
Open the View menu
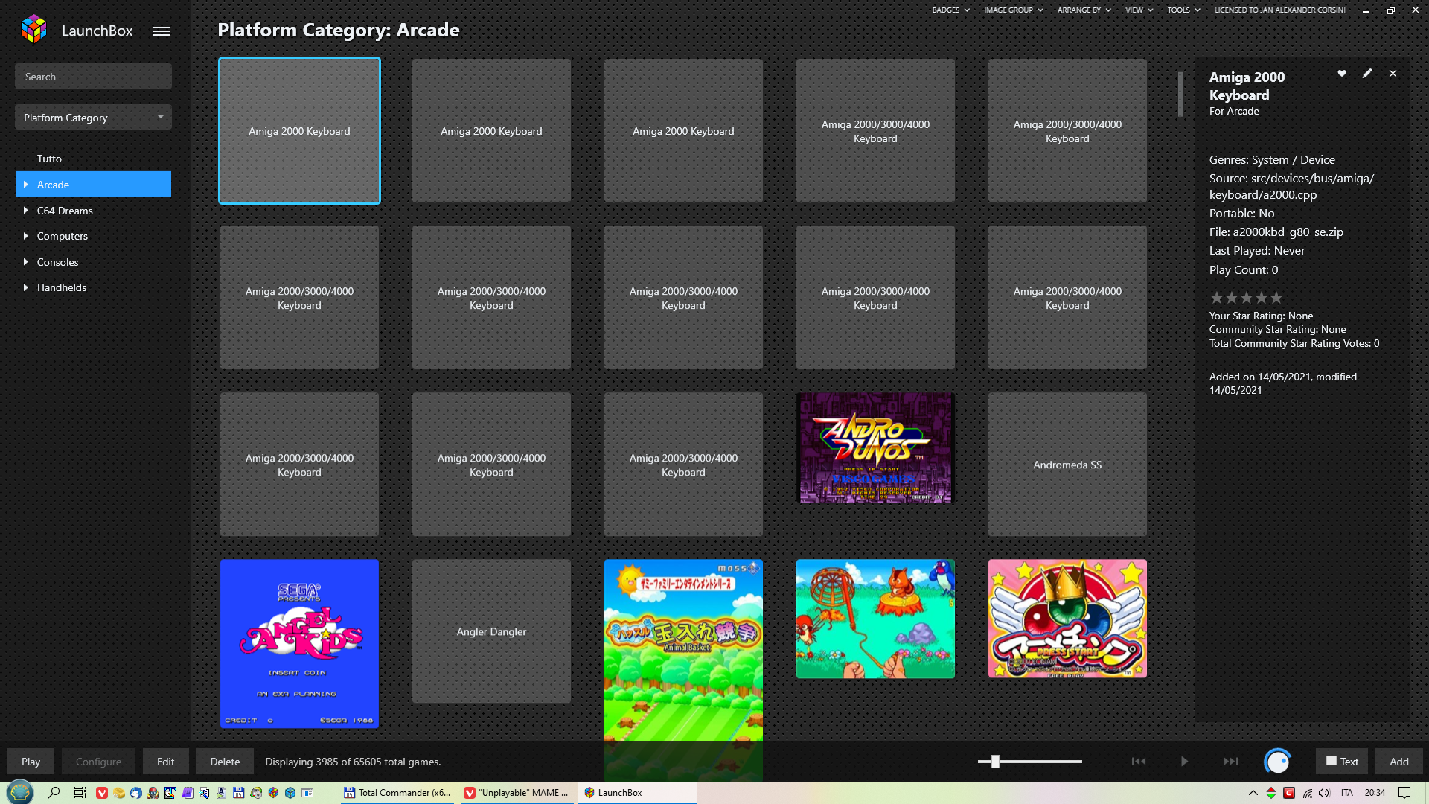coord(1139,10)
